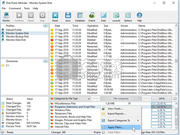This screenshot has width=180, height=135.
Task: Open the File menu
Action: click(4, 8)
